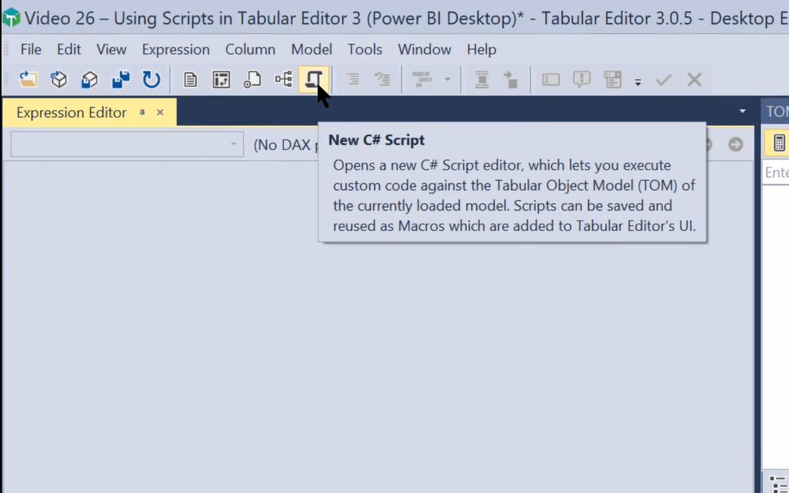Click the blue circular refresh arrow icon
Image resolution: width=789 pixels, height=493 pixels.
tap(151, 79)
